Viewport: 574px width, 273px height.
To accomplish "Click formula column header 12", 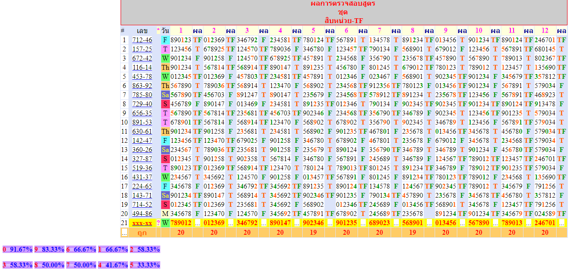I will pos(545,31).
